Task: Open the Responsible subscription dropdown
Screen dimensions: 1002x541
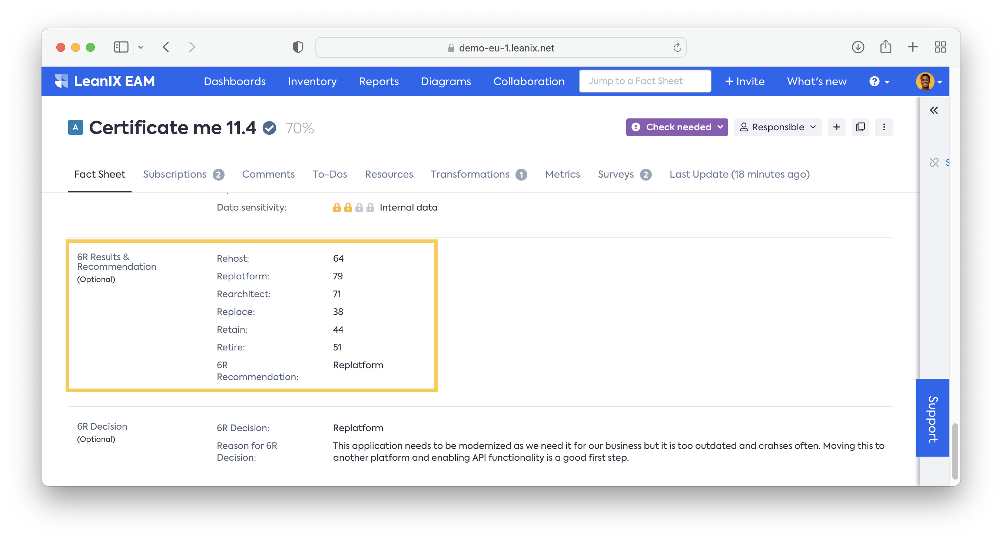Action: pos(777,127)
